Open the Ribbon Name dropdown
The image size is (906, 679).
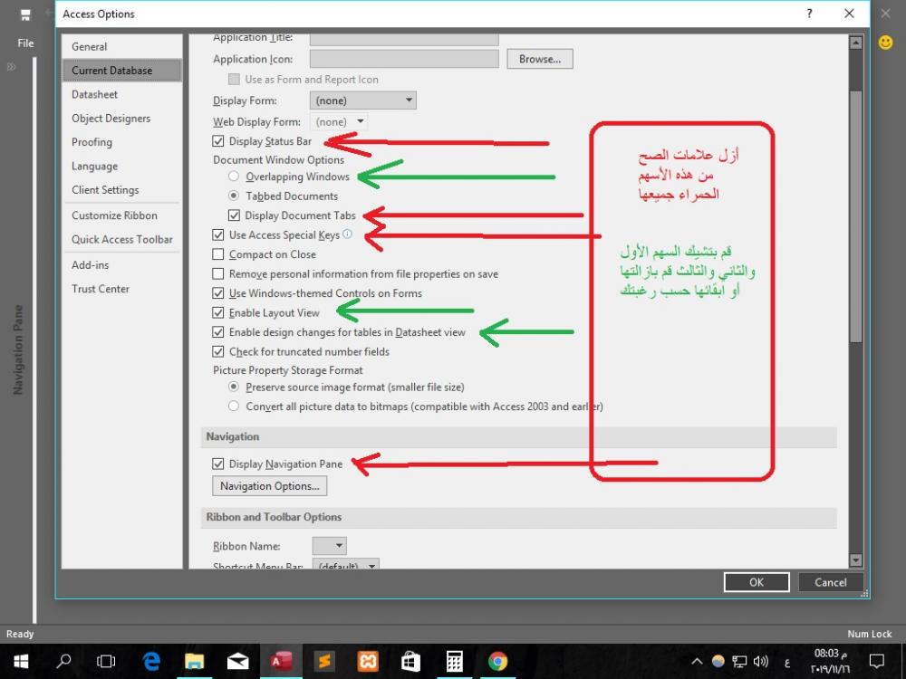[x=330, y=546]
